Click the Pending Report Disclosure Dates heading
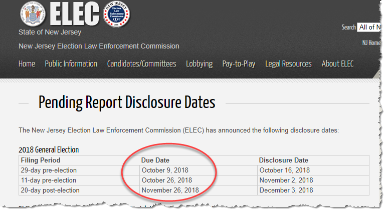Screen dimensions: 386x211 [x=127, y=102]
